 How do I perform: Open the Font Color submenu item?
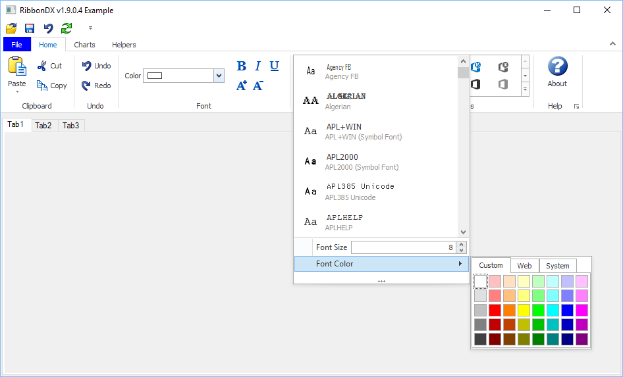coord(381,264)
